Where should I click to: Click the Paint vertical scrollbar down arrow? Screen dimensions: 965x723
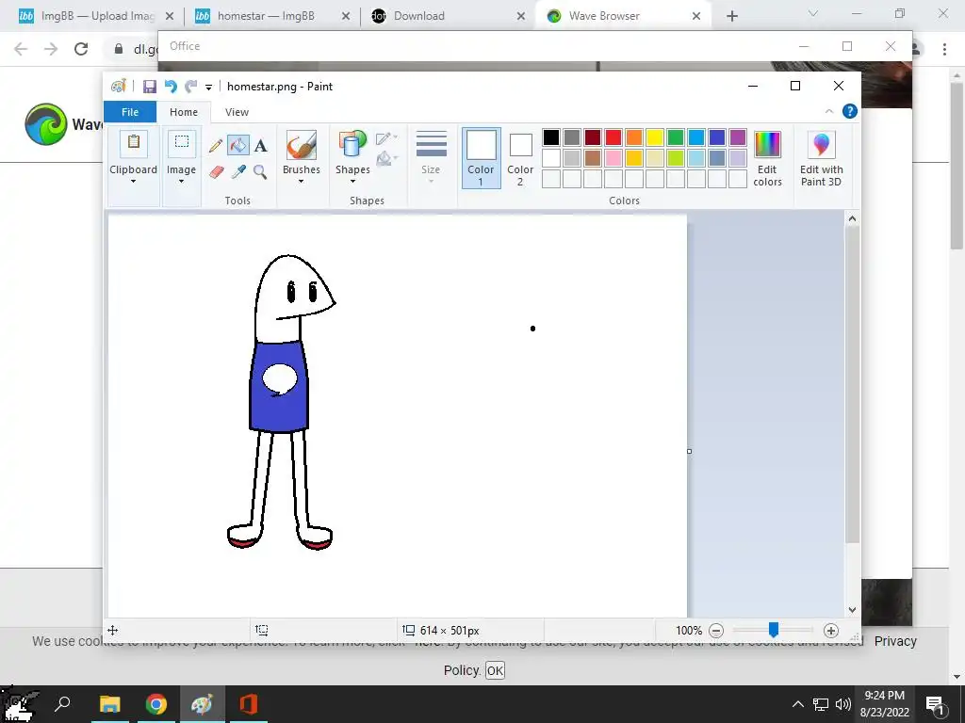852,610
